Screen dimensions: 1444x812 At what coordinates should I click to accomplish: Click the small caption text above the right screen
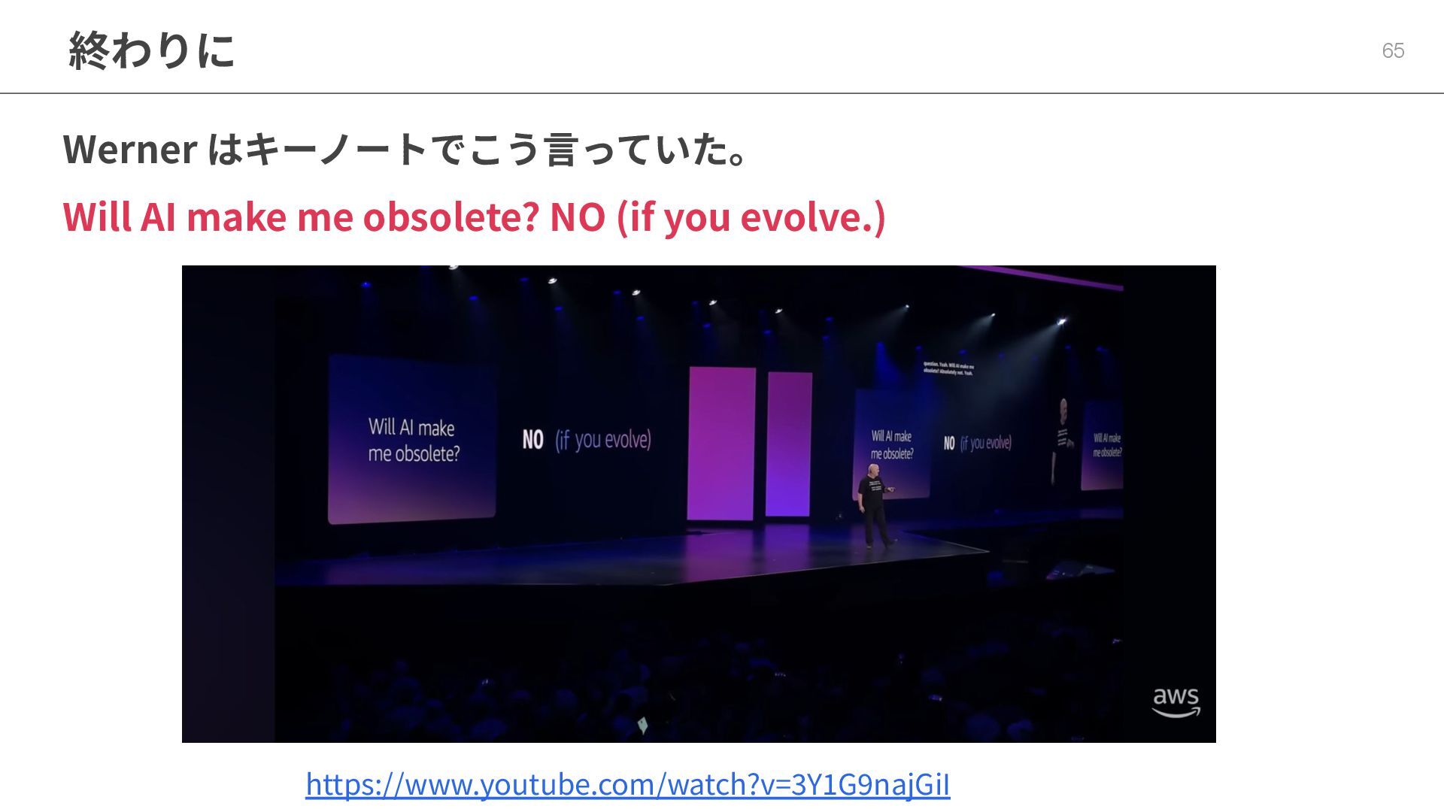point(948,368)
